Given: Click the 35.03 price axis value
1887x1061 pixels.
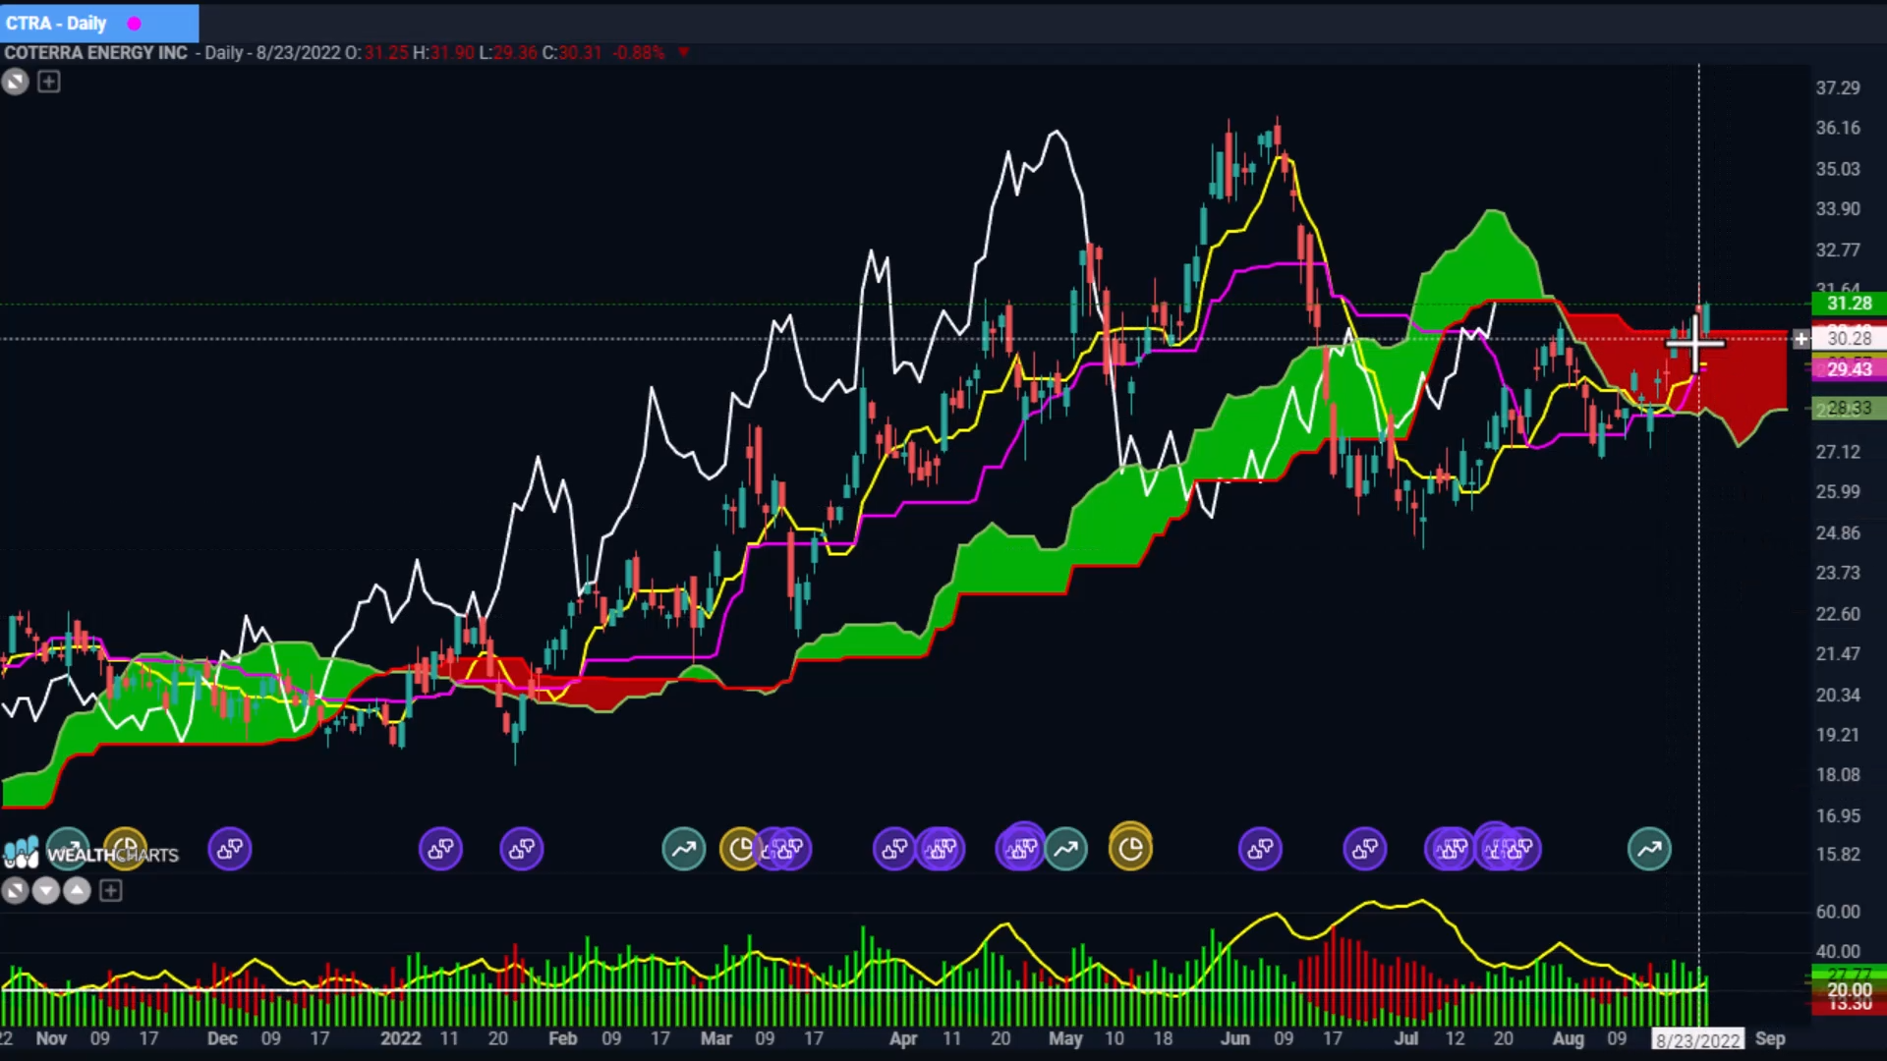Looking at the screenshot, I should click(1838, 169).
